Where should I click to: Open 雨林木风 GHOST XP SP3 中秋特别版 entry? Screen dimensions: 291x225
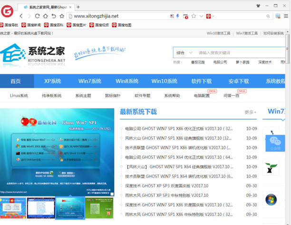[166, 195]
